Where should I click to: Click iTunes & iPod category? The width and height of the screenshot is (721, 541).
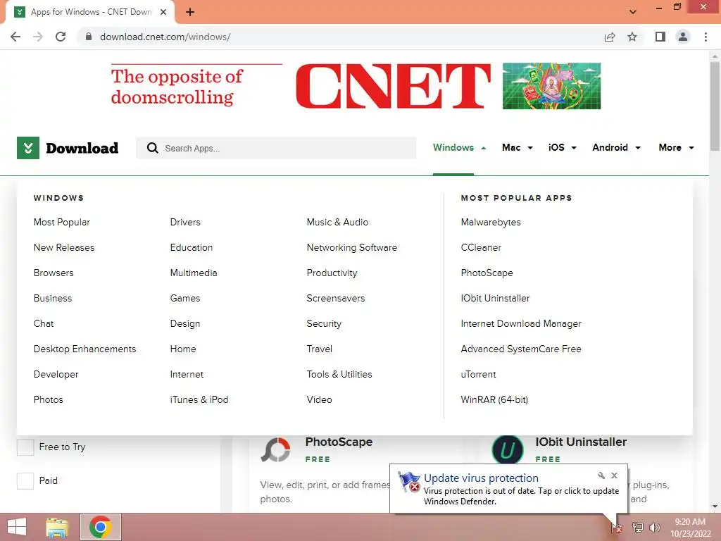pos(199,400)
